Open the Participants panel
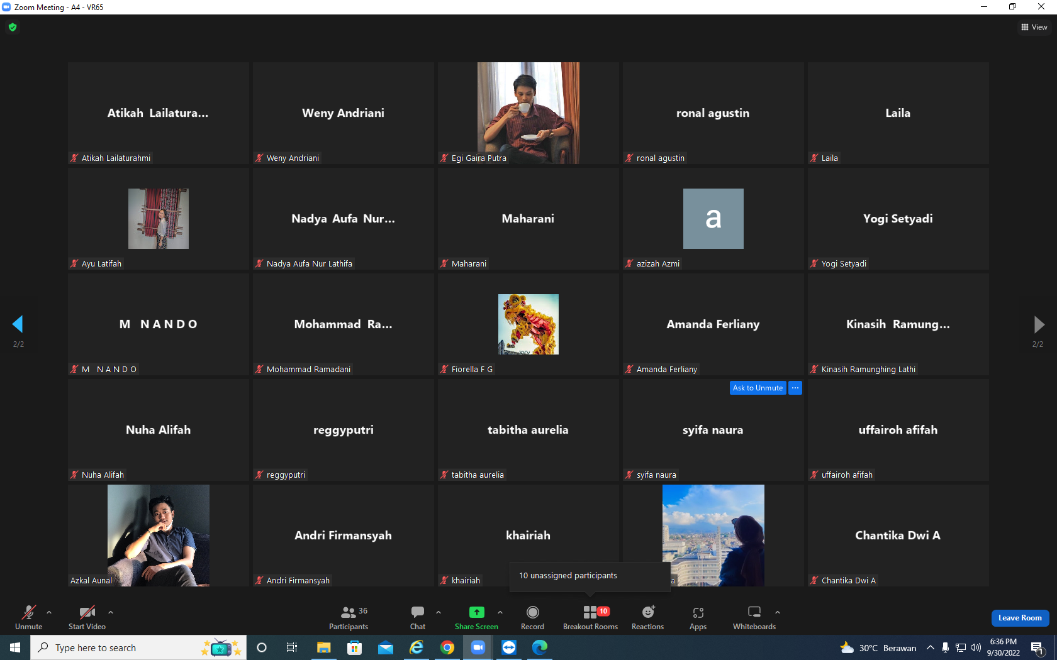The height and width of the screenshot is (660, 1057). click(348, 618)
